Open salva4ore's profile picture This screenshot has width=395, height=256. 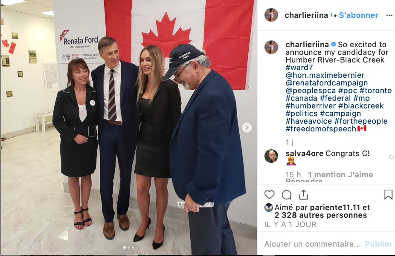click(271, 156)
